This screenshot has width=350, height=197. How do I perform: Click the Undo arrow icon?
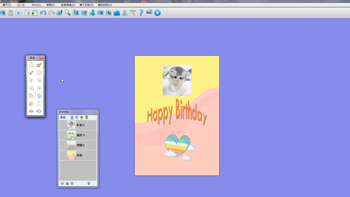point(43,13)
